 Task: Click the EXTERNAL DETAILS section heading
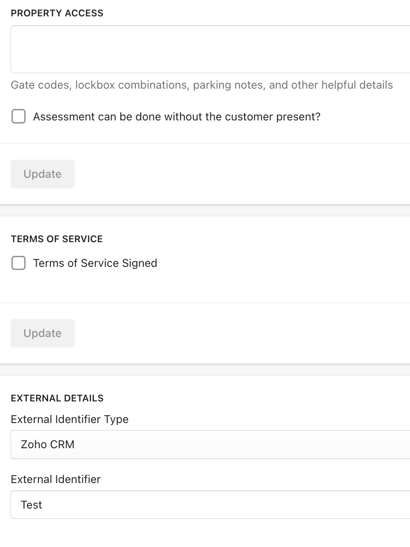click(x=57, y=398)
